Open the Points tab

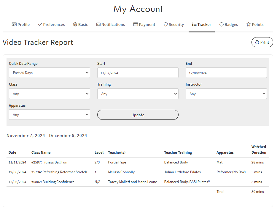coord(255,24)
